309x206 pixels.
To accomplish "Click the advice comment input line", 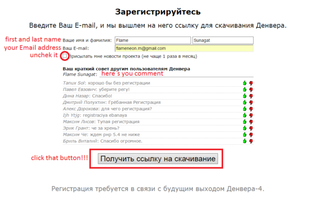I will (x=176, y=74).
